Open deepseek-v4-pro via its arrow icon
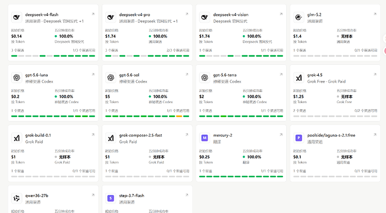Image resolution: width=386 pixels, height=213 pixels. click(x=187, y=14)
